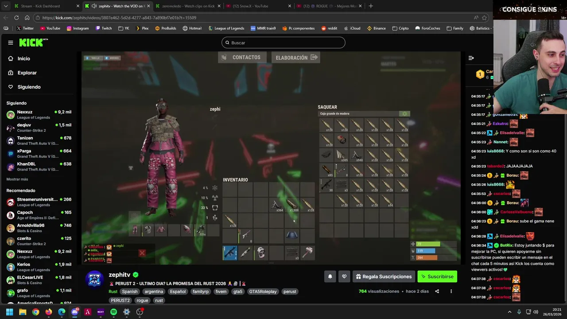Go to Siguiendo in the sidebar
The height and width of the screenshot is (319, 567).
click(x=29, y=87)
